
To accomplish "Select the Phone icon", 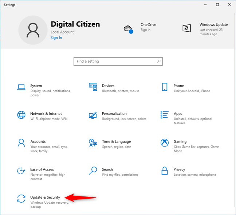I will tap(165, 87).
